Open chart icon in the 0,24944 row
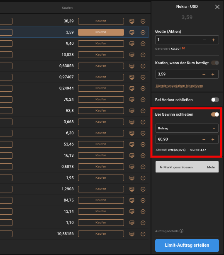 [x=132, y=88]
